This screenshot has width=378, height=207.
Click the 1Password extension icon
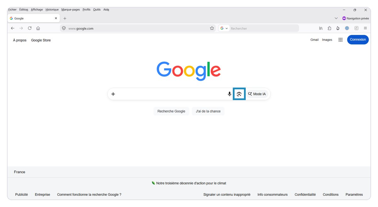(347, 28)
